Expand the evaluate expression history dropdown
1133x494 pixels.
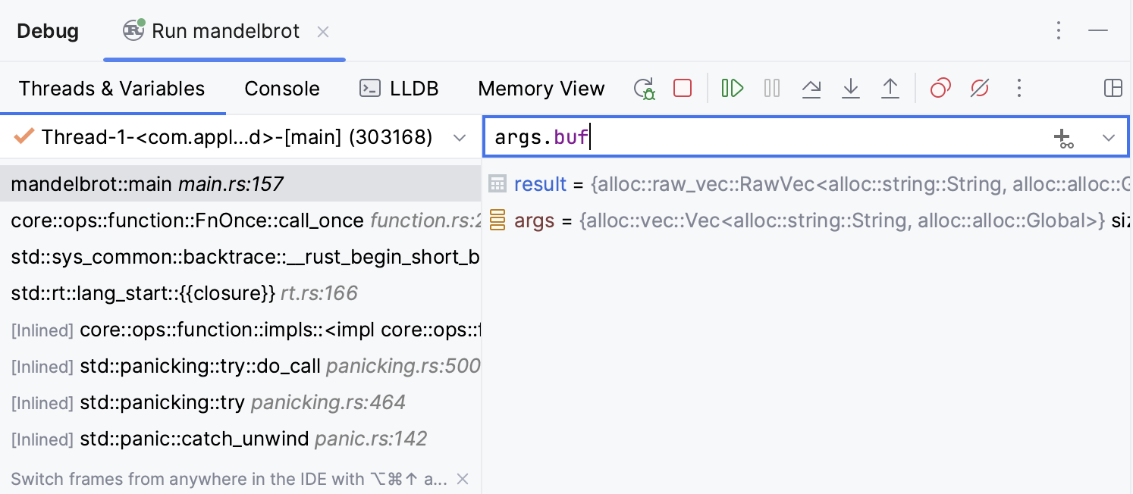1109,138
